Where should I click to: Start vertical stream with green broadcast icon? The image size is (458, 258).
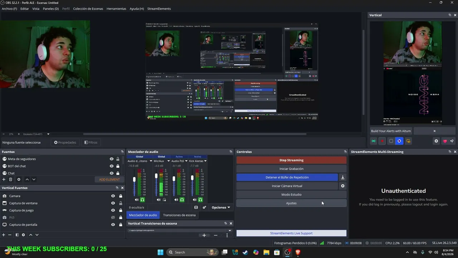pos(374,141)
